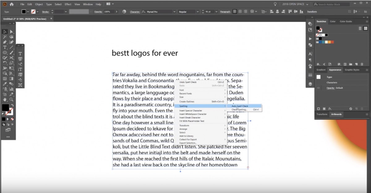The image size is (371, 193).
Task: Select the Selection tool arrow
Action: [x=5, y=32]
